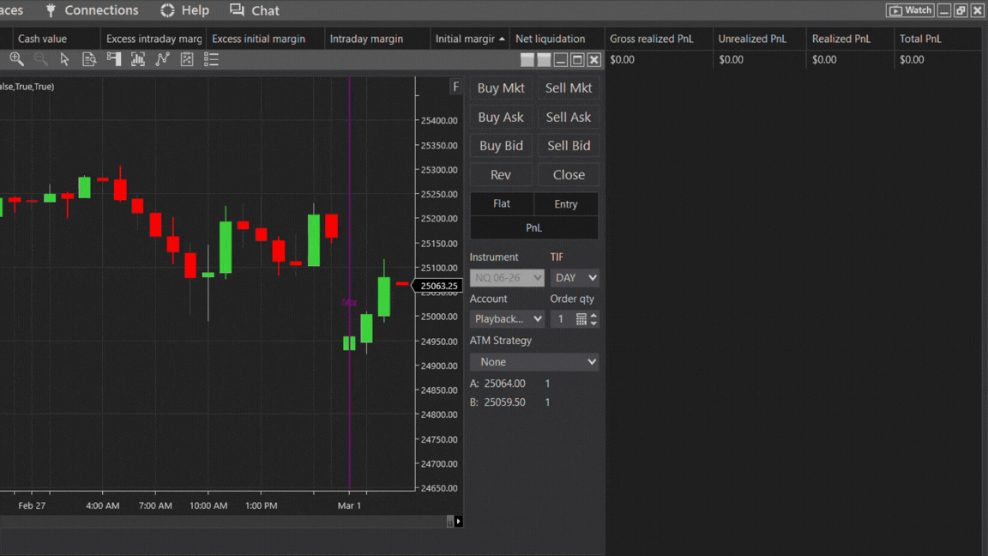Screen dimensions: 988x556
Task: Click the chart horizontal scrollbar right arrow
Action: coord(459,521)
